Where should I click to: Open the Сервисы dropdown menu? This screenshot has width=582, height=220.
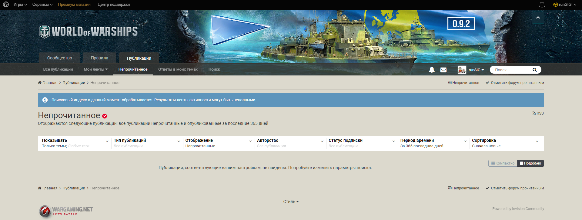(42, 5)
